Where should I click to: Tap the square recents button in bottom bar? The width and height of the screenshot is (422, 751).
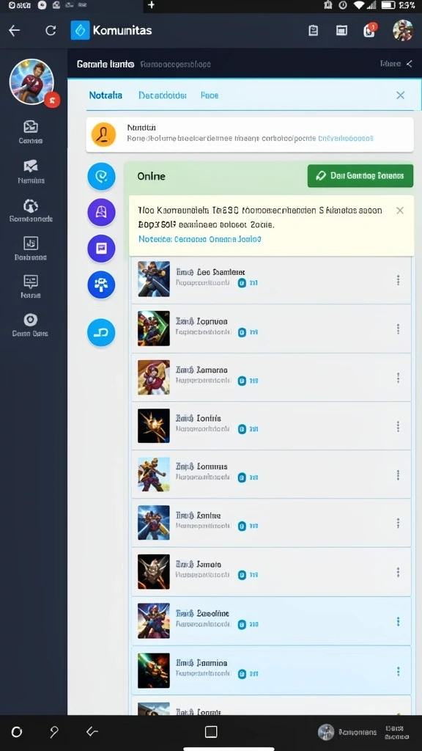tap(211, 732)
